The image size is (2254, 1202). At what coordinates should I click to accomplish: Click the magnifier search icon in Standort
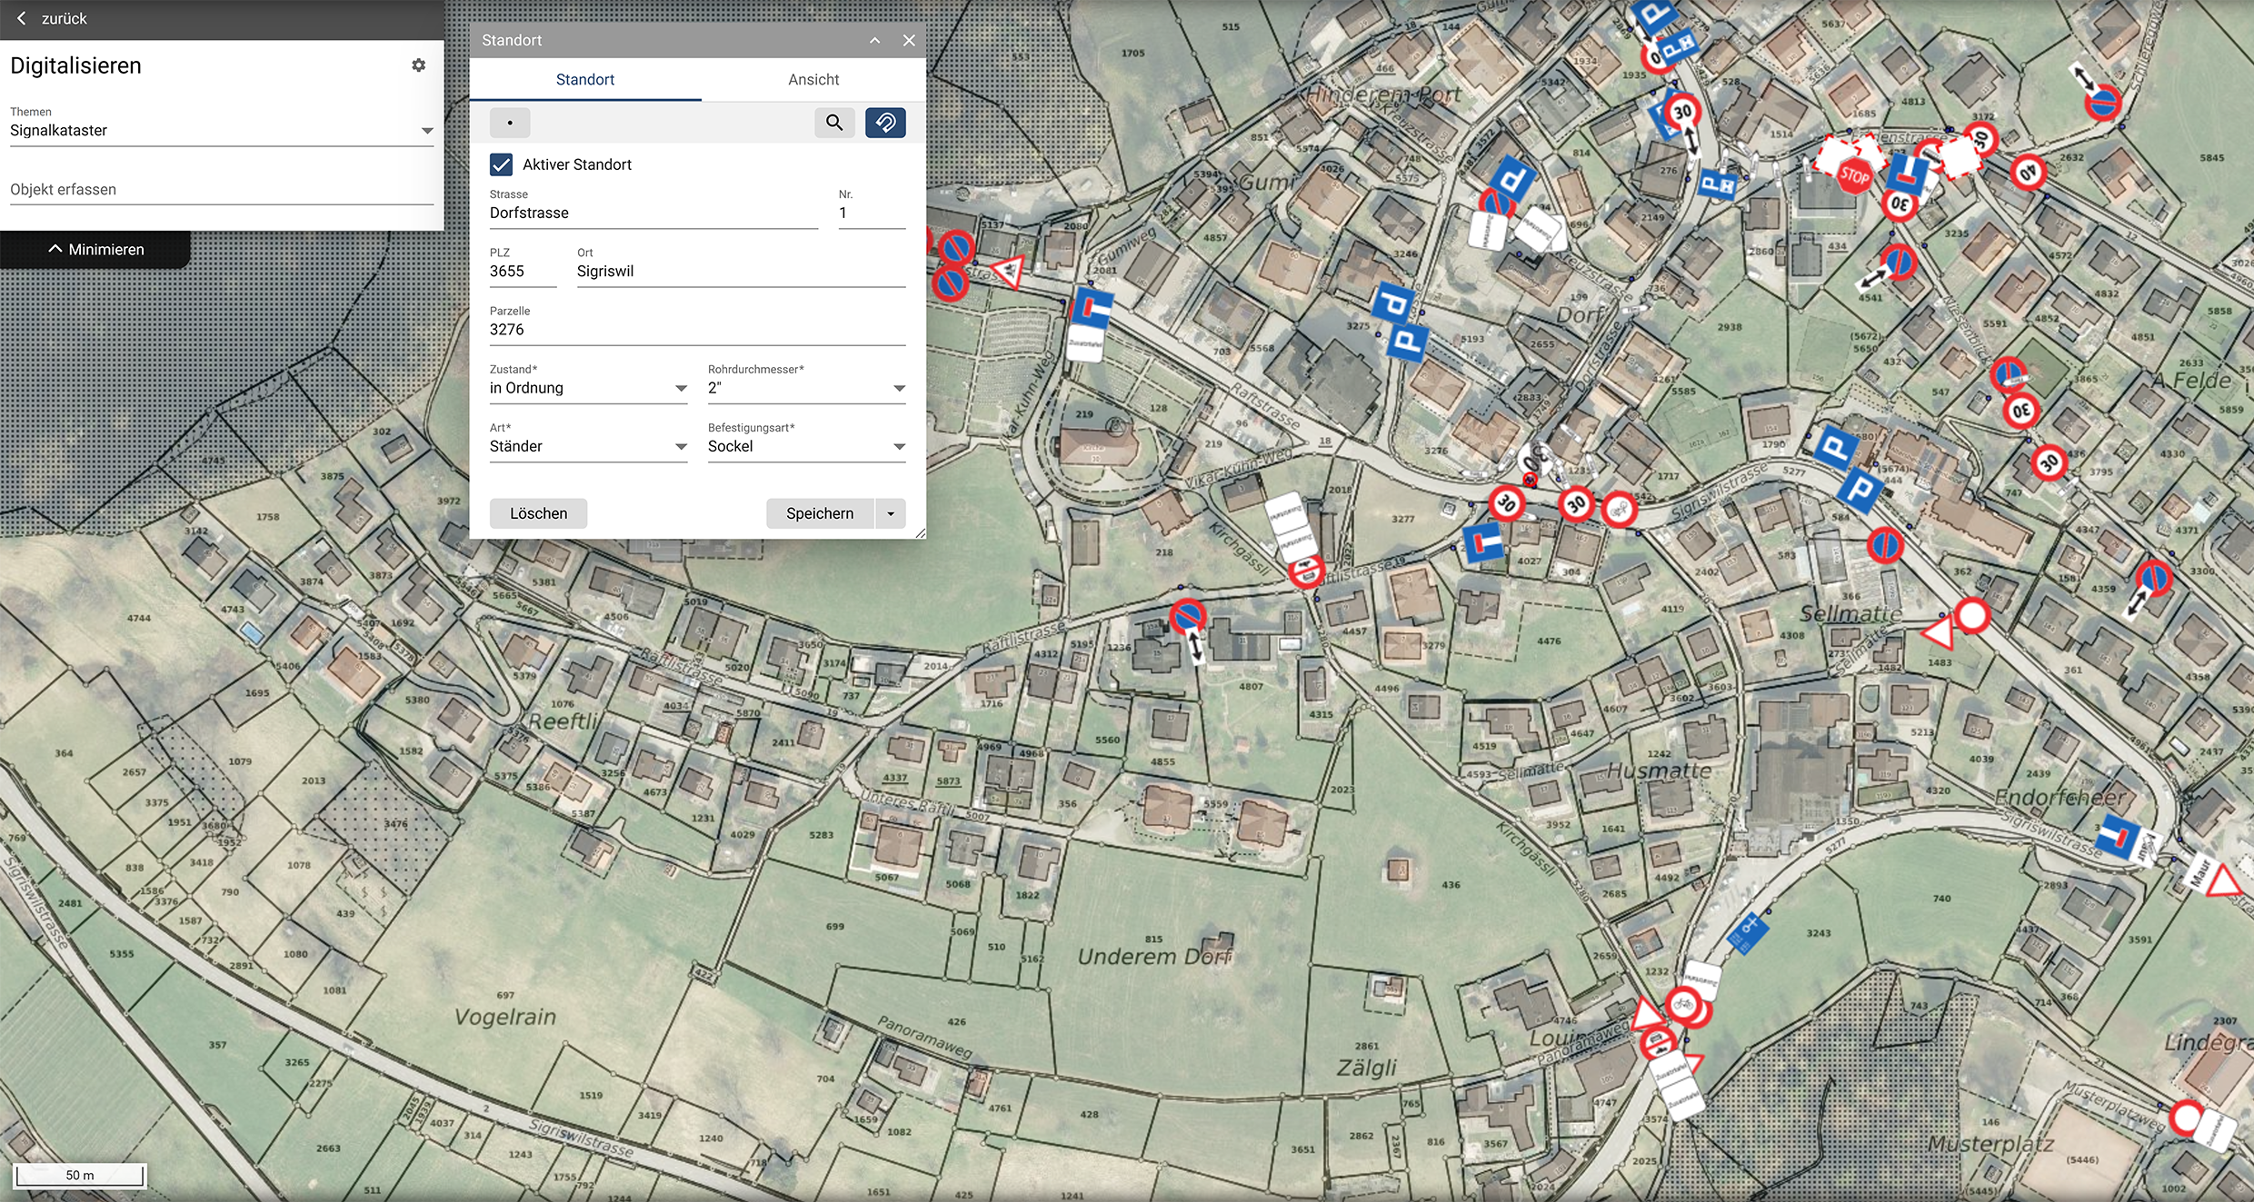point(834,123)
